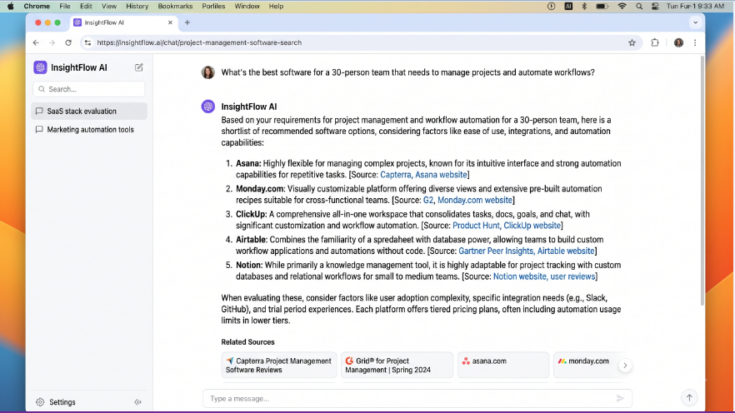This screenshot has width=735, height=413.
Task: Click the scroll-to-top arrow button
Action: coord(689,398)
